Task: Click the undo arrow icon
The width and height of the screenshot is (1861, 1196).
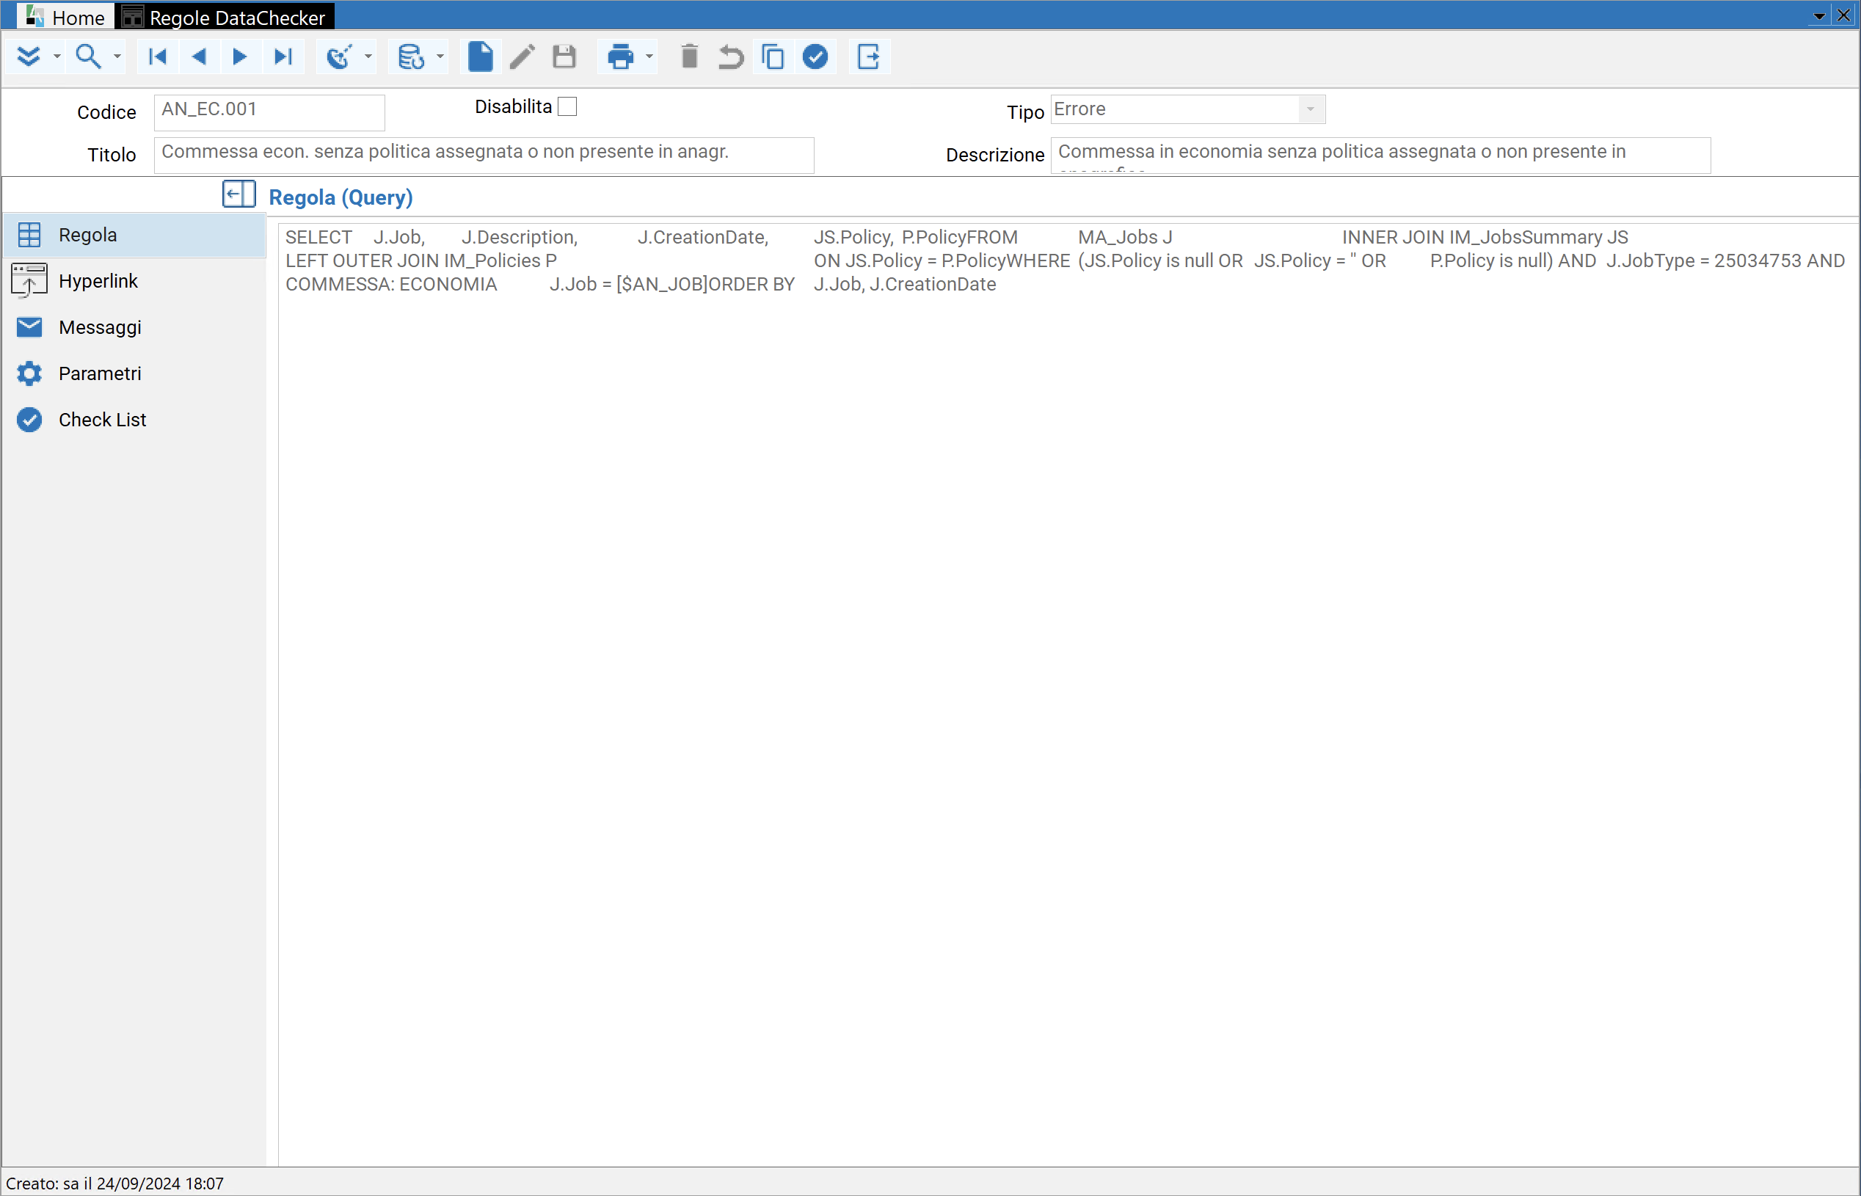Action: tap(731, 56)
